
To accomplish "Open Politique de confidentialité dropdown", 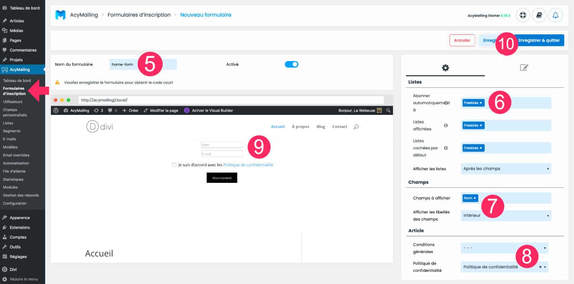I will (504, 267).
